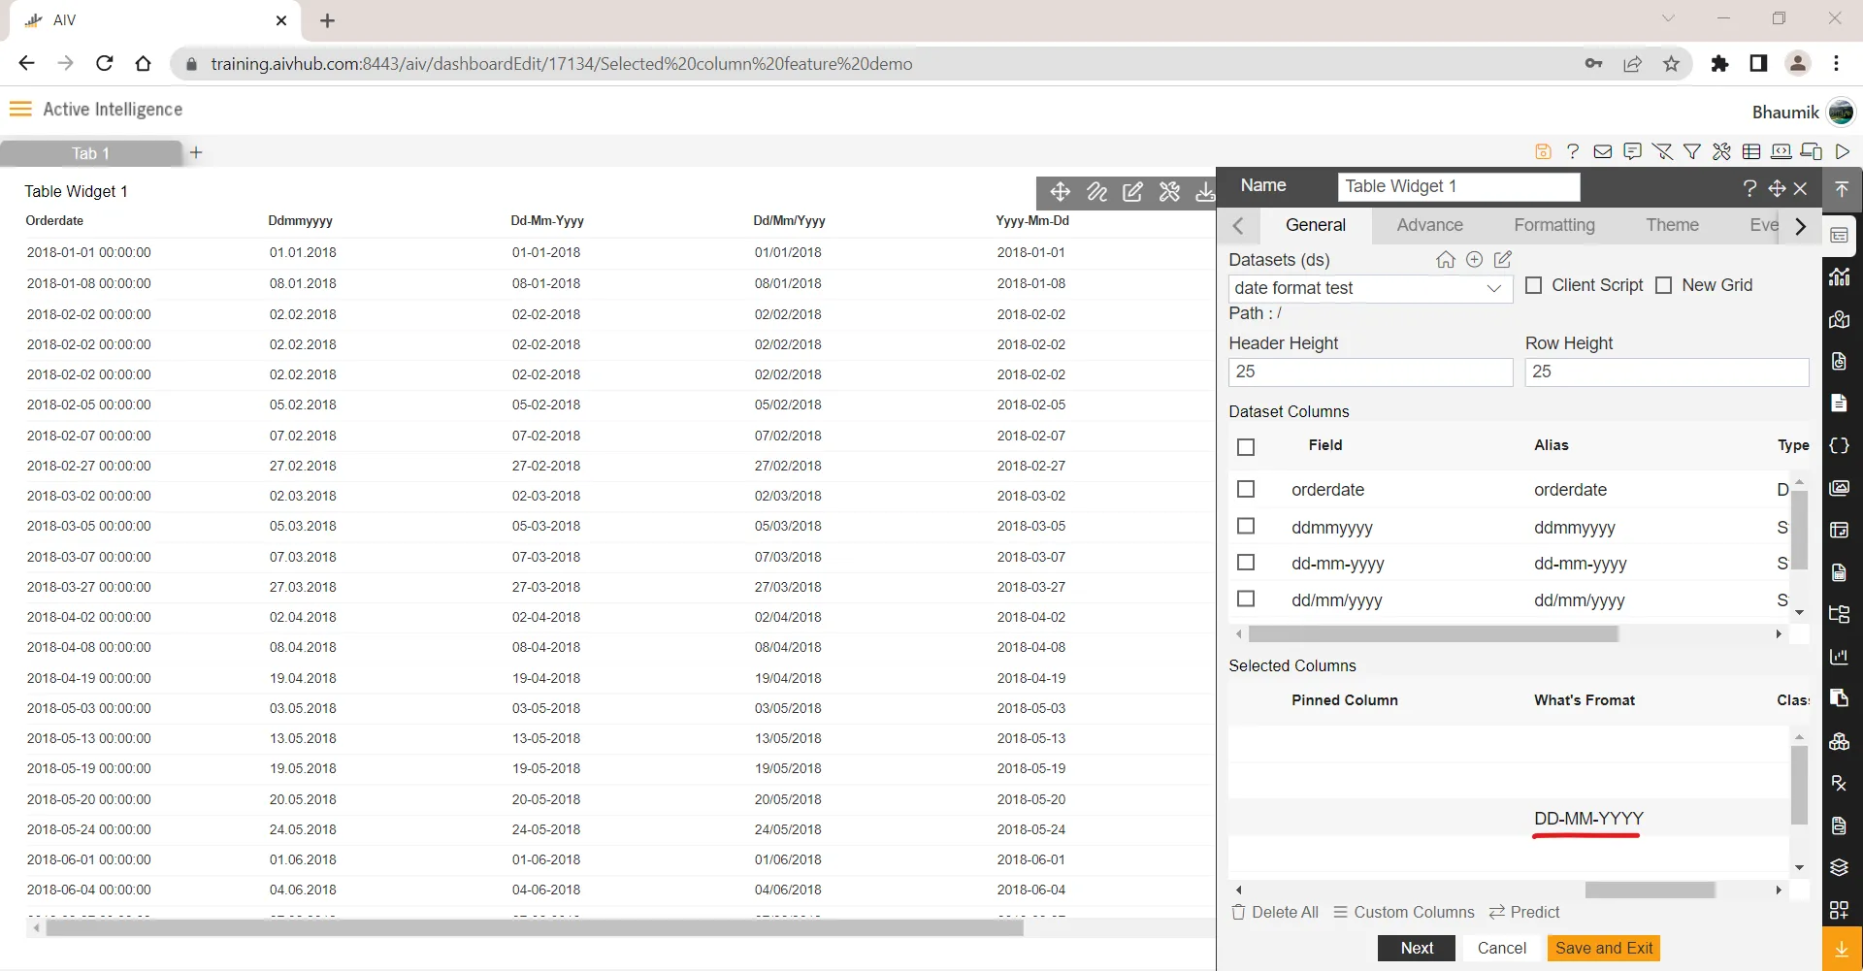Open responsive device layout icon

tap(1812, 151)
